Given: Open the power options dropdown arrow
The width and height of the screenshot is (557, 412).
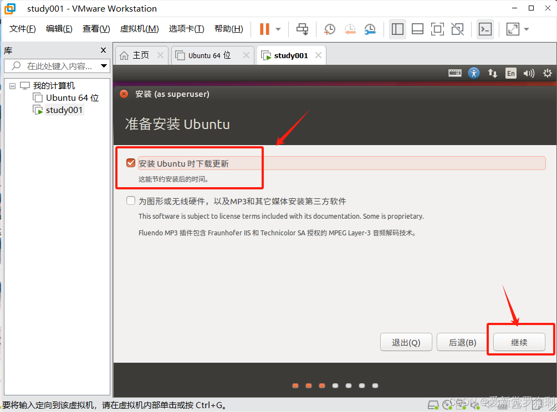Looking at the screenshot, I should 278,29.
